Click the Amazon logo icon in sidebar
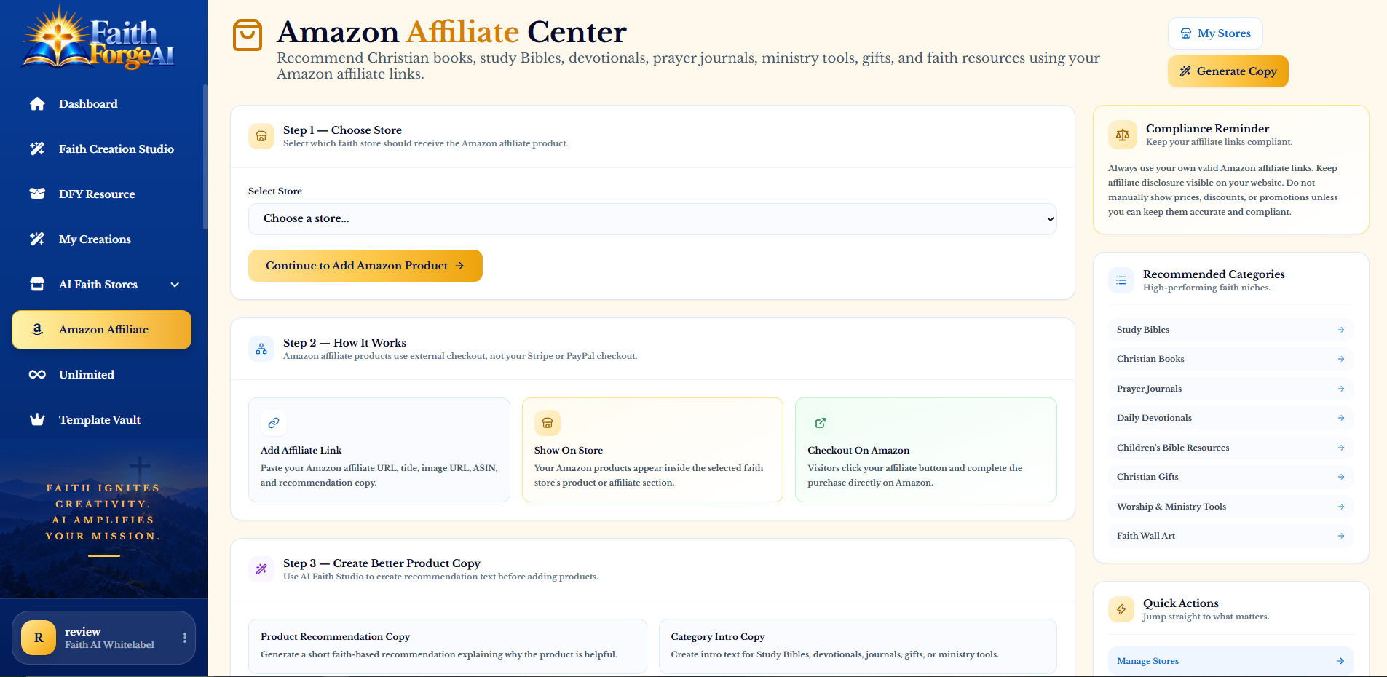 37,330
